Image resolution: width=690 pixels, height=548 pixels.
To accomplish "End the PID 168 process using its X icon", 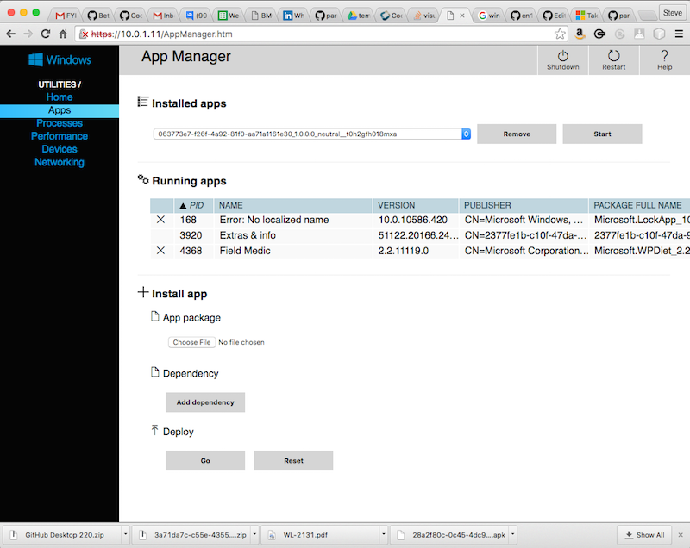I will [162, 220].
